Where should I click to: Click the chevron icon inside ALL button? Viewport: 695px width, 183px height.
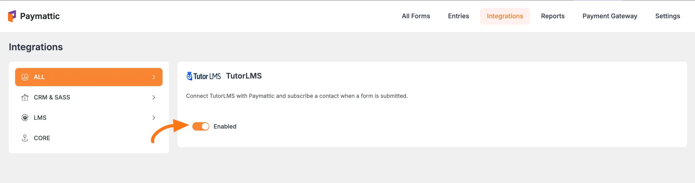pos(154,77)
